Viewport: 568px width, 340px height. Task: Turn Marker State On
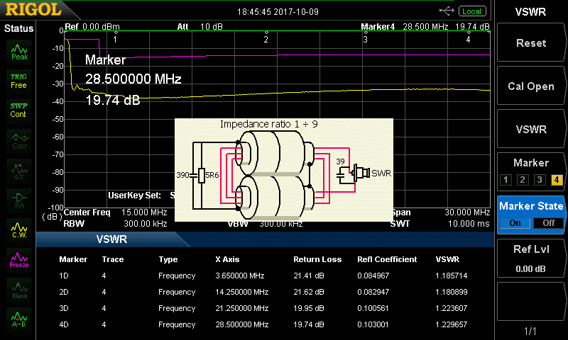coord(514,222)
